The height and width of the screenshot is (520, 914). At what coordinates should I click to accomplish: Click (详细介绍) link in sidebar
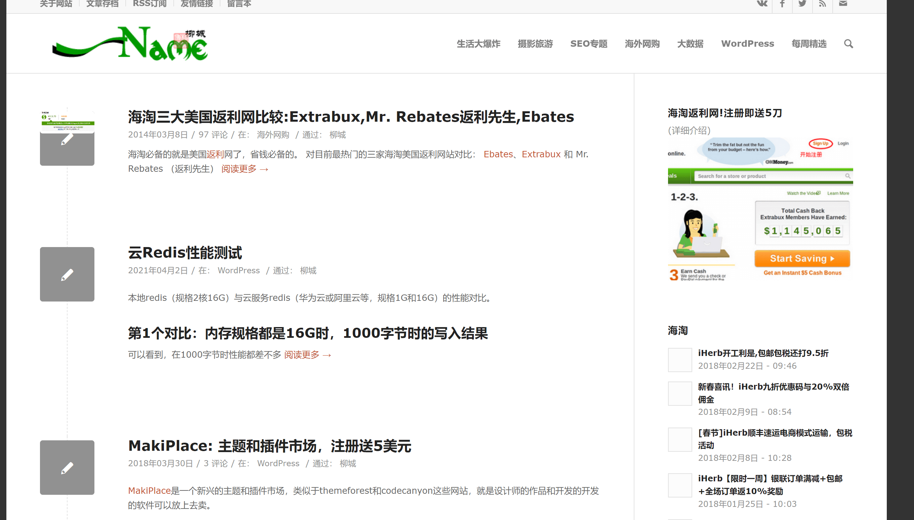click(x=689, y=130)
